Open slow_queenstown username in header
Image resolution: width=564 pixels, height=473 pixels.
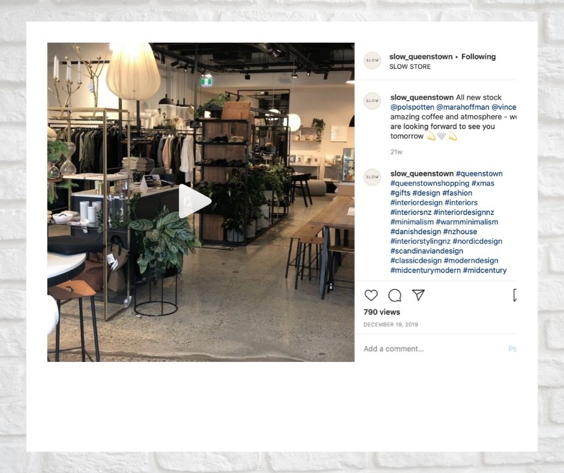point(421,56)
